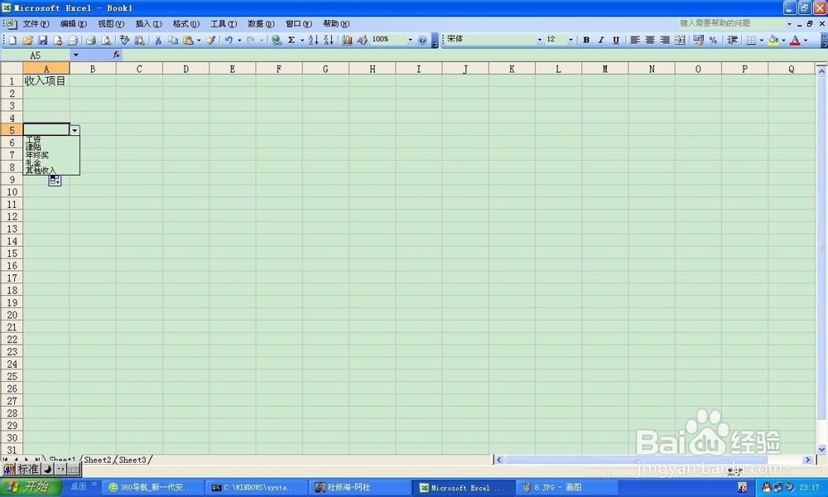The height and width of the screenshot is (497, 828).
Task: Open the Chart Wizard
Action: click(347, 40)
